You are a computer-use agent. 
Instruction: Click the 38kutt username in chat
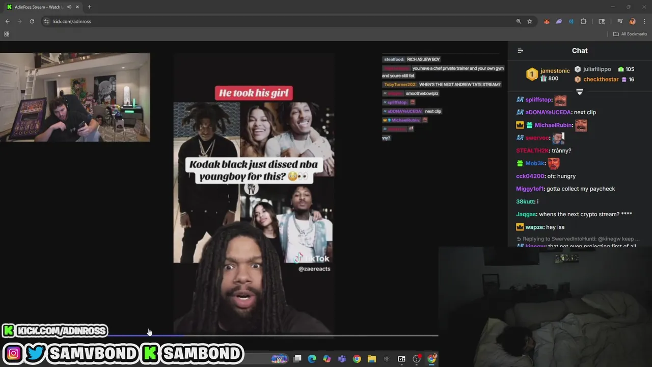coord(525,202)
